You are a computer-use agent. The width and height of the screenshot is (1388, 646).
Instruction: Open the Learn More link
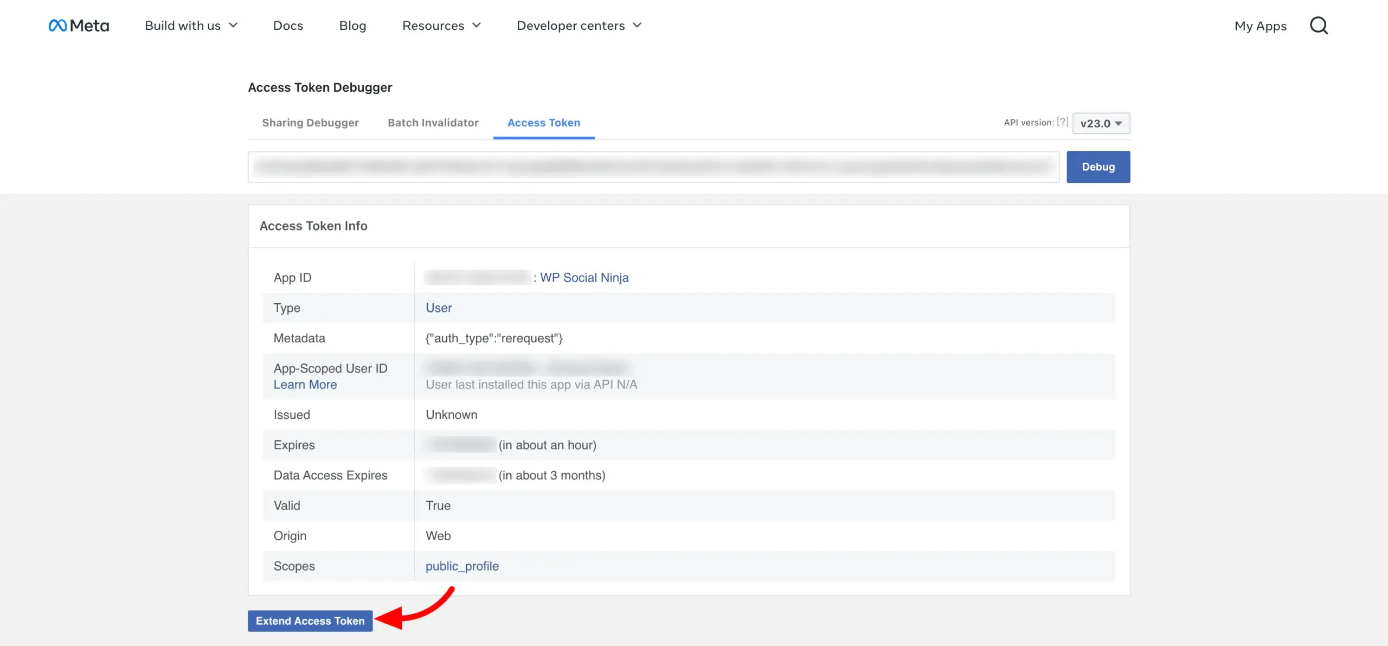tap(305, 385)
